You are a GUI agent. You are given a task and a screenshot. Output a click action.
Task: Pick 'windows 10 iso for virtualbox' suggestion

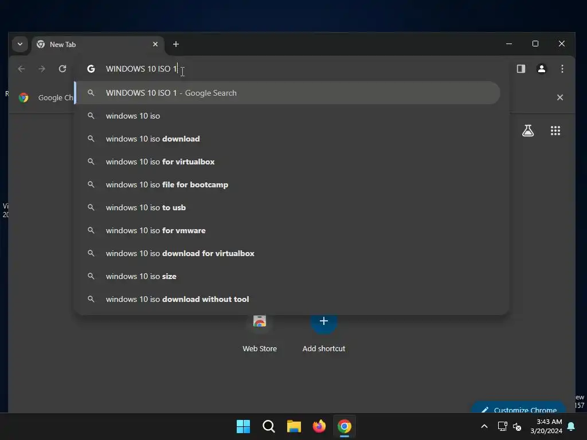pyautogui.click(x=287, y=162)
